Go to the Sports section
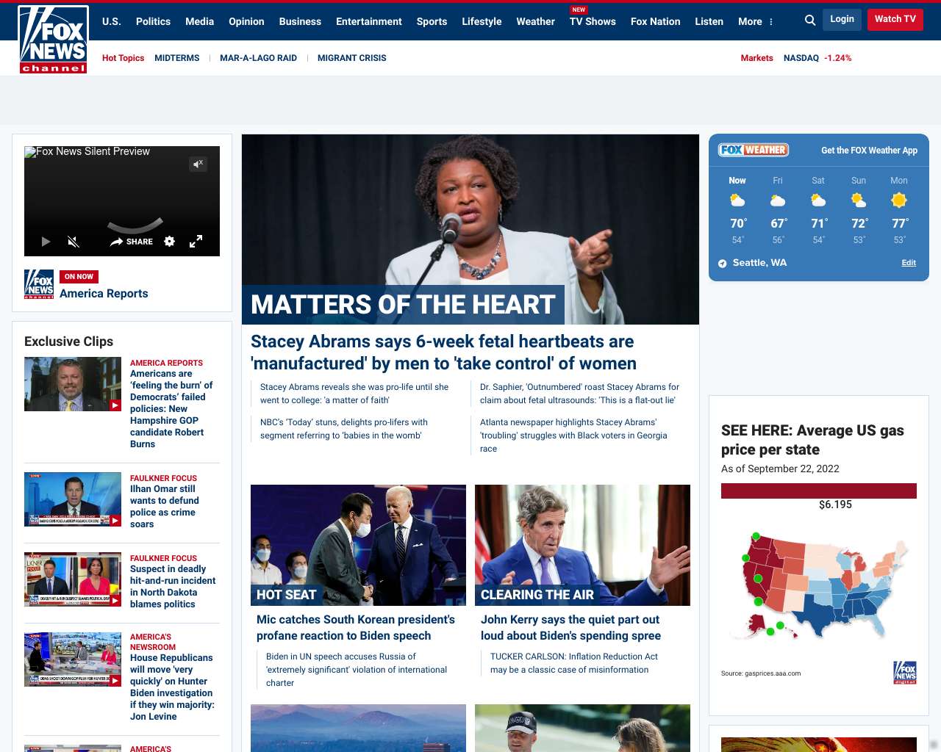This screenshot has height=752, width=941. [432, 21]
